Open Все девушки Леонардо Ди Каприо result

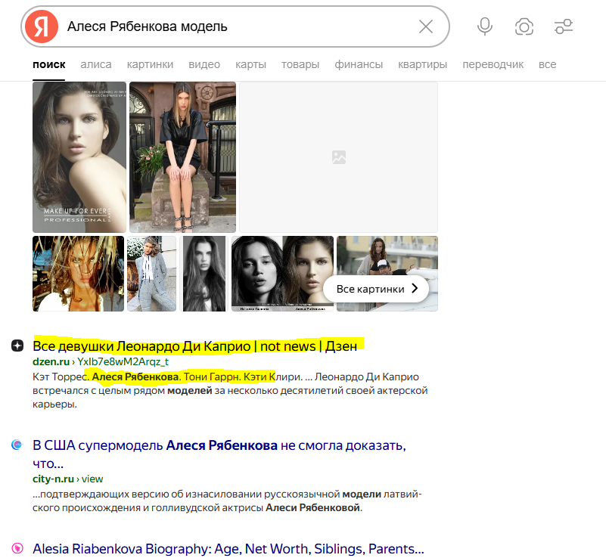(194, 346)
